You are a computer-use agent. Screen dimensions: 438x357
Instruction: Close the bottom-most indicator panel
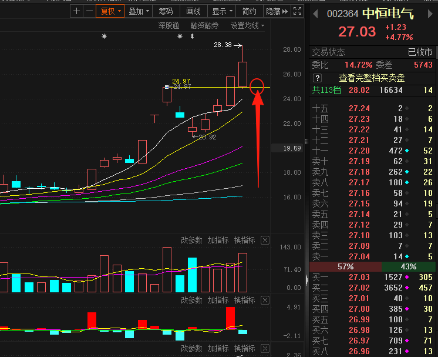coord(265,349)
